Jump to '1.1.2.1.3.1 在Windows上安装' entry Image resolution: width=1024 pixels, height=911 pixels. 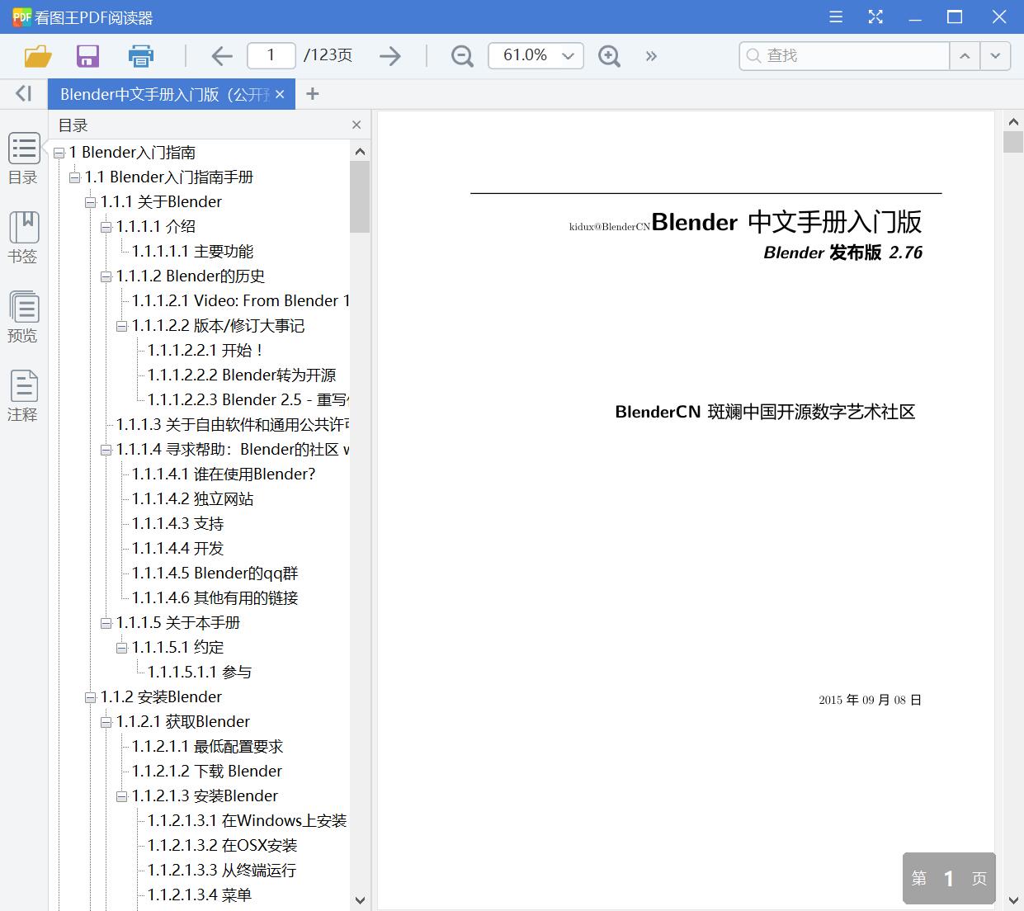tap(248, 820)
